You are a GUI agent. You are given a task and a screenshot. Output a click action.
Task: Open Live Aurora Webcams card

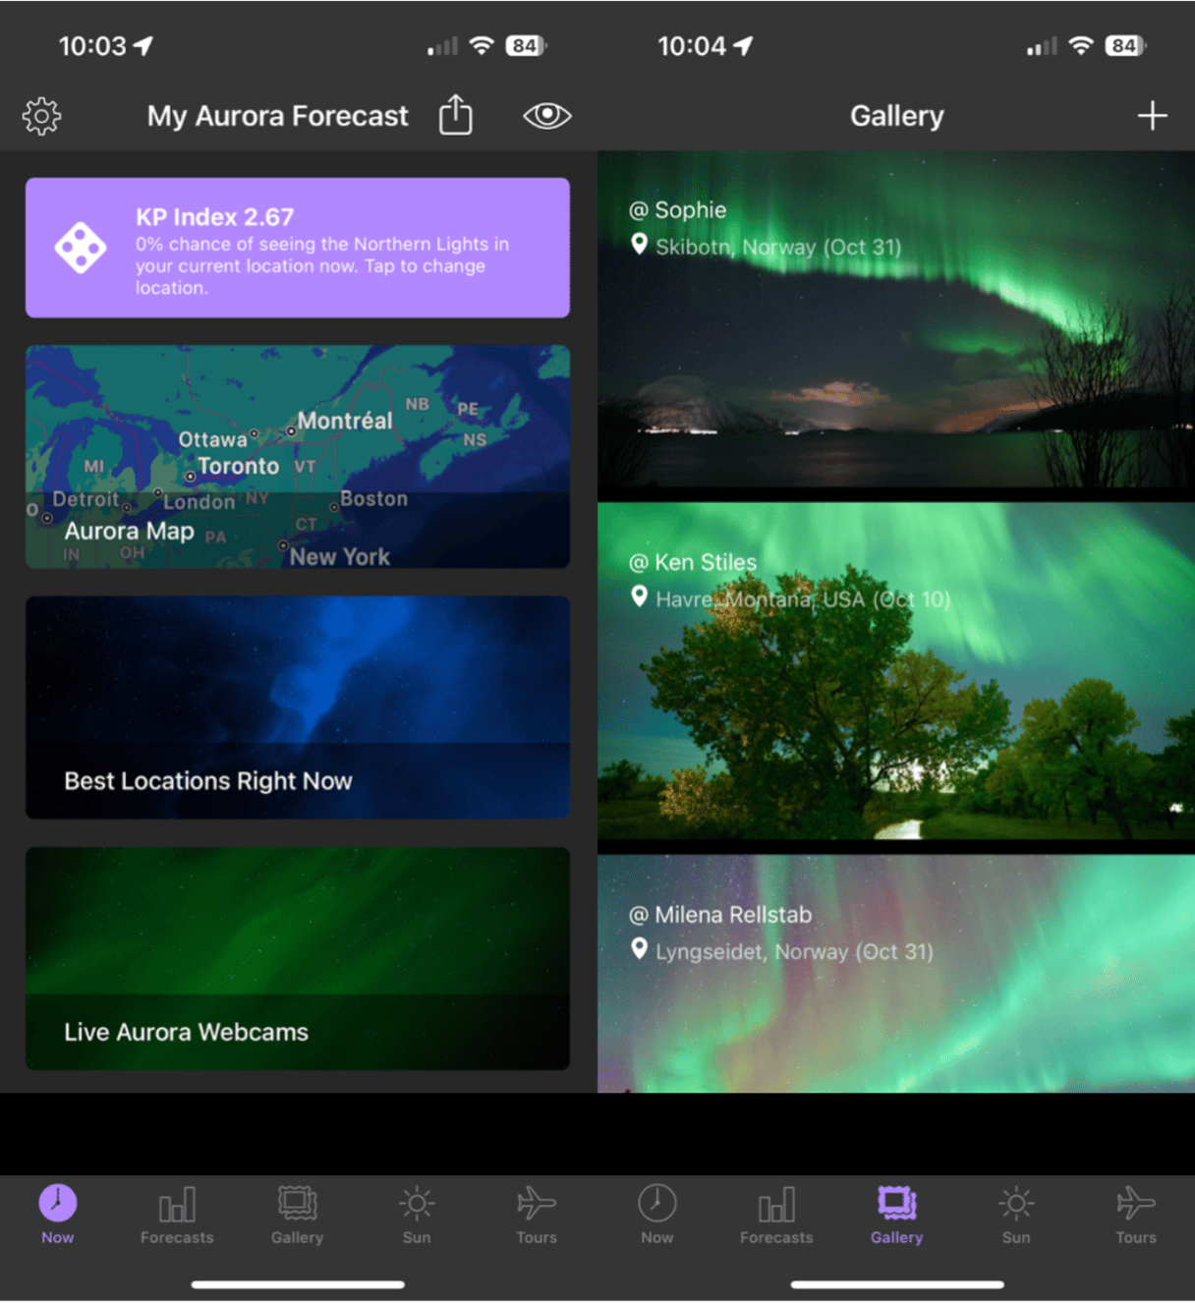297,958
